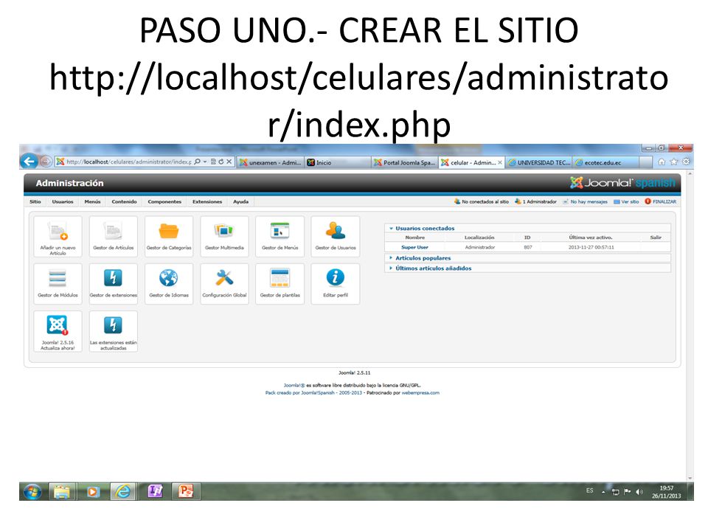Click the browser address bar URL
The image size is (708, 531).
tap(128, 162)
